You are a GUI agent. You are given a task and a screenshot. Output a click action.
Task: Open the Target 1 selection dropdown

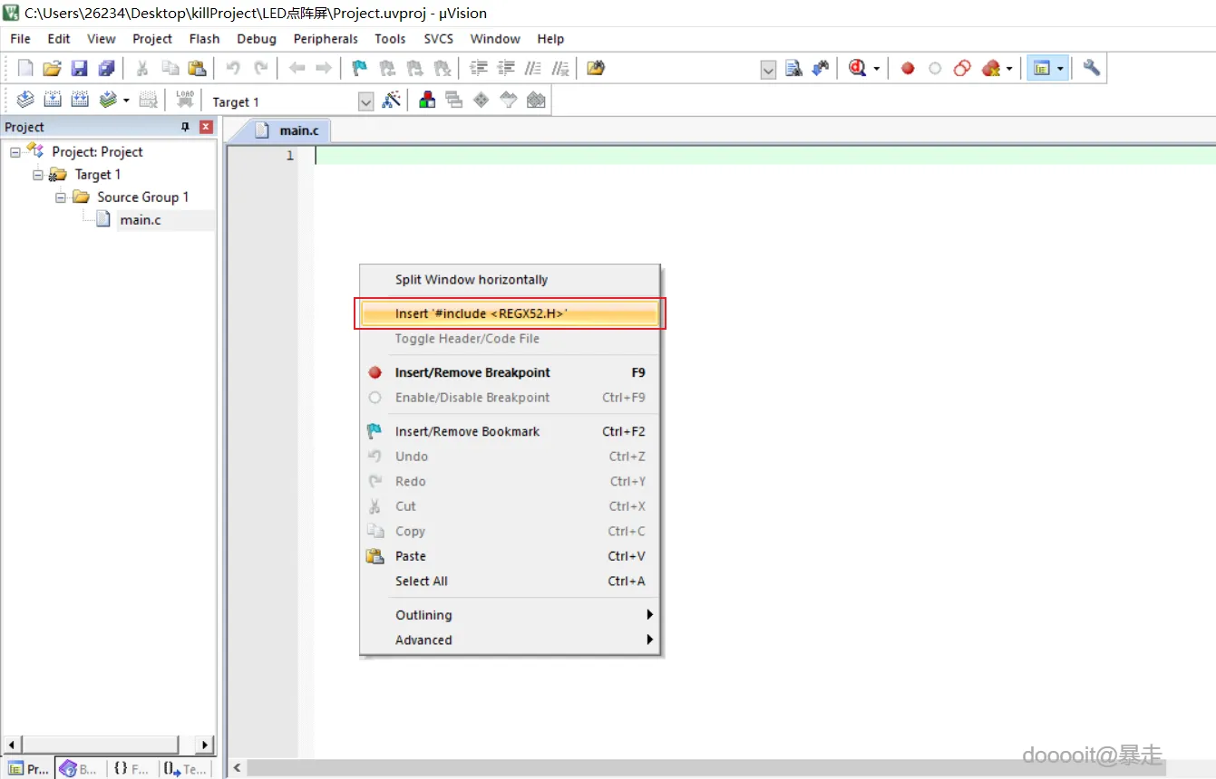(365, 101)
